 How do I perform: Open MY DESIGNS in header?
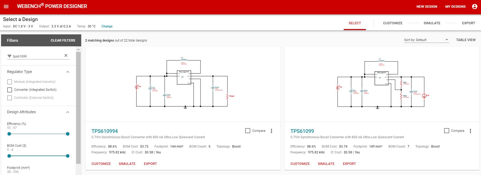click(x=455, y=7)
